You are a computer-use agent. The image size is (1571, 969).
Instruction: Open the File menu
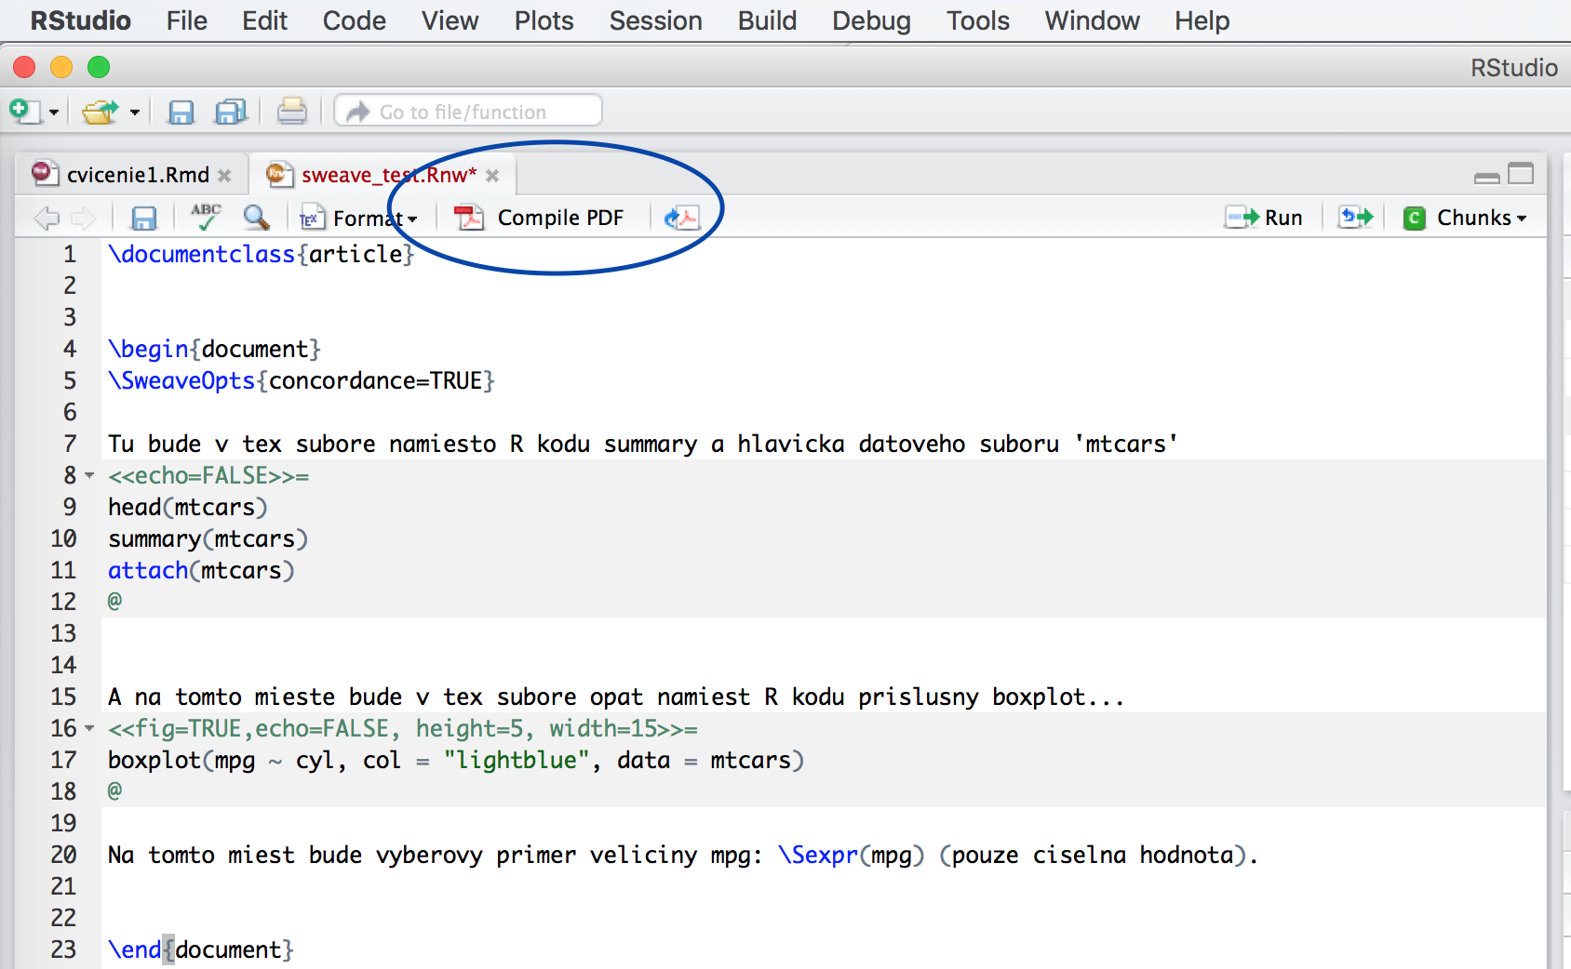coord(187,20)
